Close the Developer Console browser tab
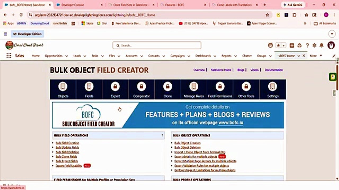339x190 pixels. 102,5
